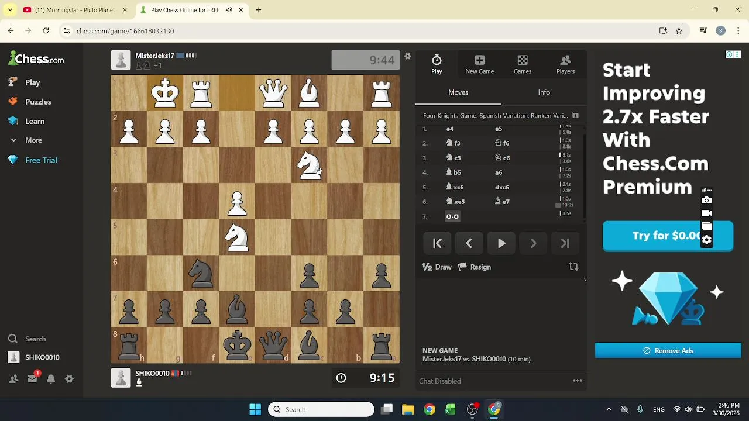Click Remove Ads button
749x421 pixels.
click(668, 351)
